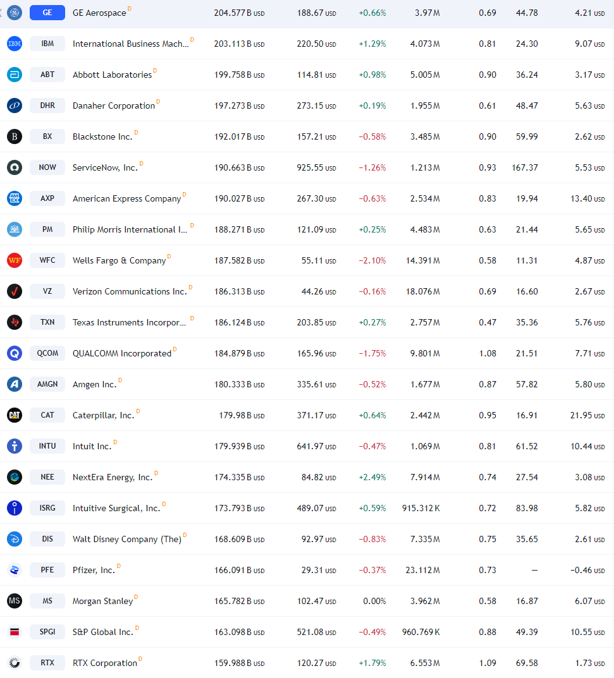Open Wells Fargo & Company link
This screenshot has height=678, width=614.
[x=119, y=261]
